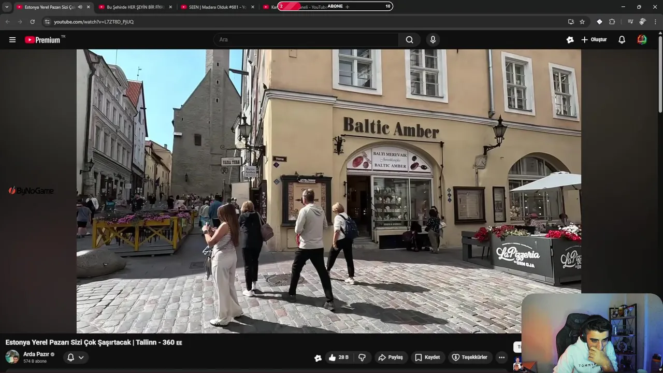Run search with magnifier button

coord(410,39)
